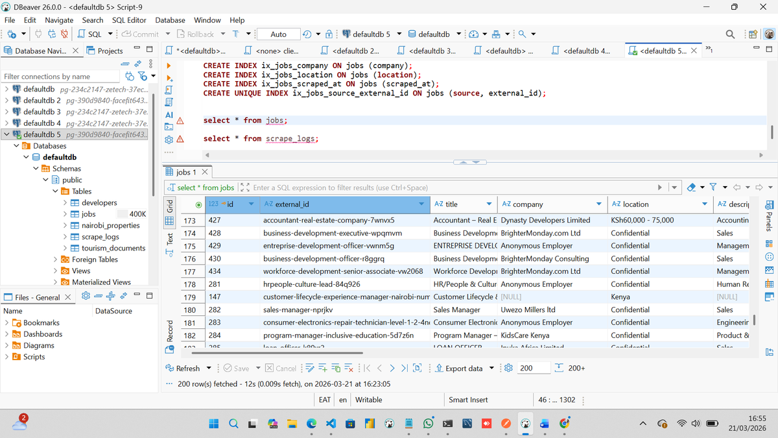
Task: Click the Refresh button in results toolbar
Action: click(x=183, y=368)
